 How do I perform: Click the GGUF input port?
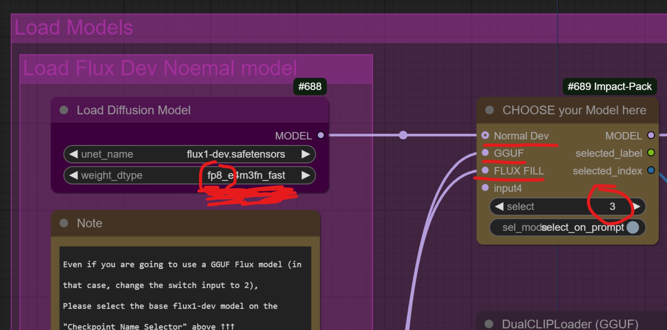[485, 153]
